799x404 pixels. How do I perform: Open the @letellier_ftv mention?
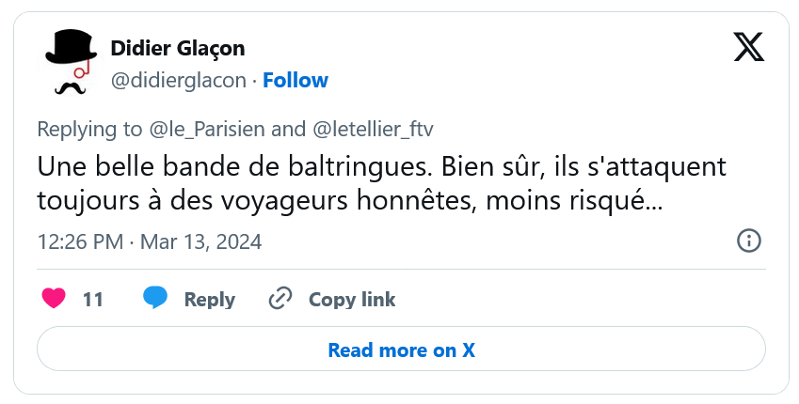373,130
